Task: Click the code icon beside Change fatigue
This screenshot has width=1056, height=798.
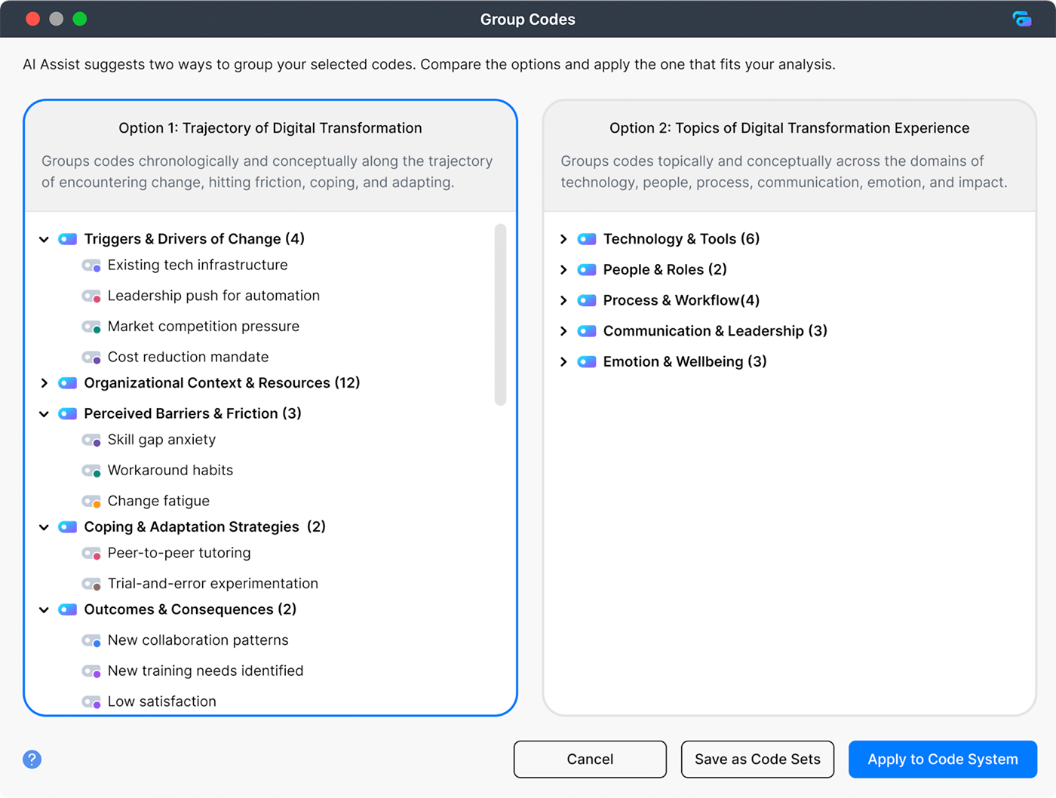Action: click(91, 502)
